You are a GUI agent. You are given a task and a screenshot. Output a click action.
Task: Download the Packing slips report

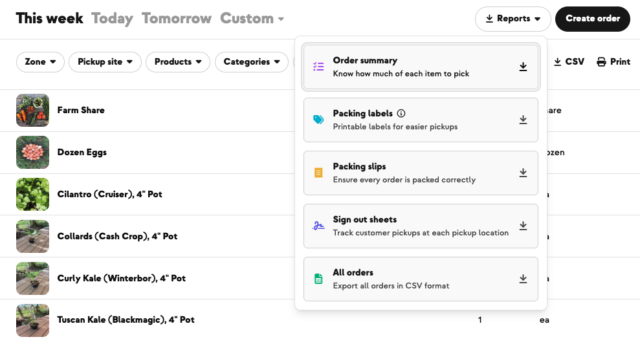pyautogui.click(x=523, y=173)
